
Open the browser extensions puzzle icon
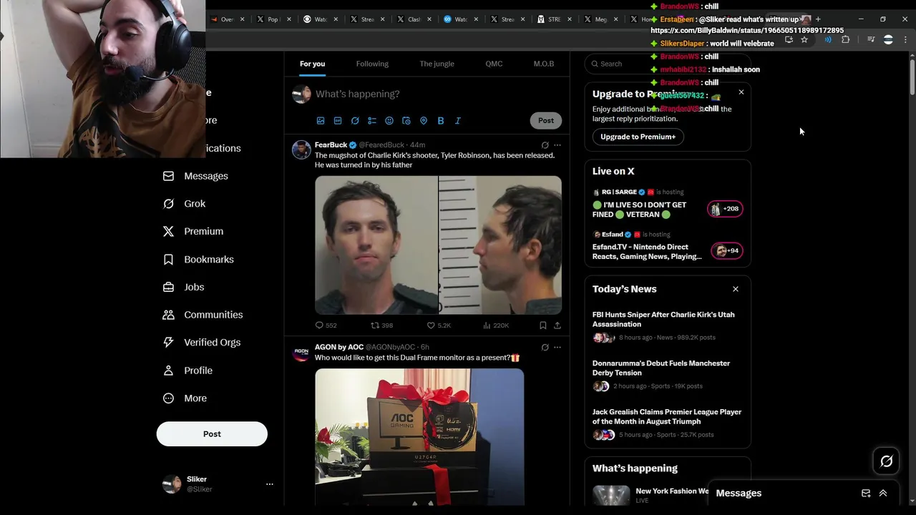845,40
